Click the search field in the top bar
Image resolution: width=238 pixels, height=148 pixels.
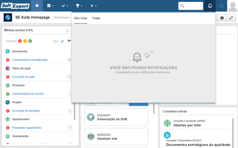pyautogui.click(x=191, y=6)
